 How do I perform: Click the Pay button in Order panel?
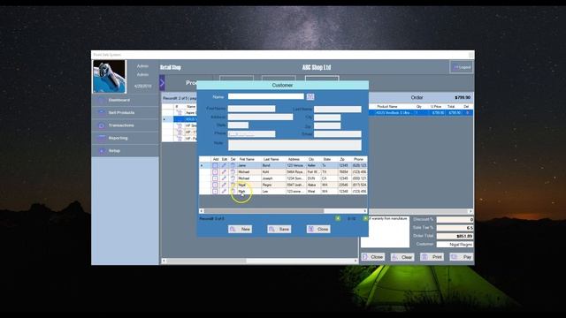(x=462, y=257)
